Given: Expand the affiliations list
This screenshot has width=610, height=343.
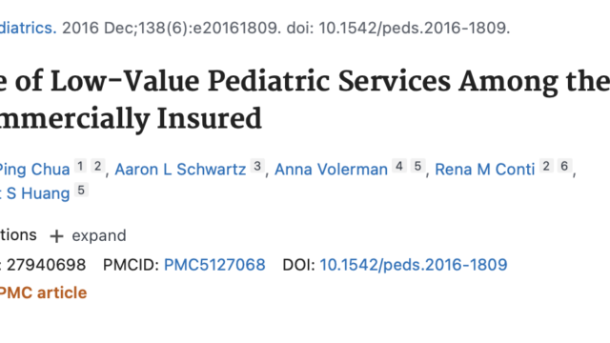Looking at the screenshot, I should coord(88,235).
